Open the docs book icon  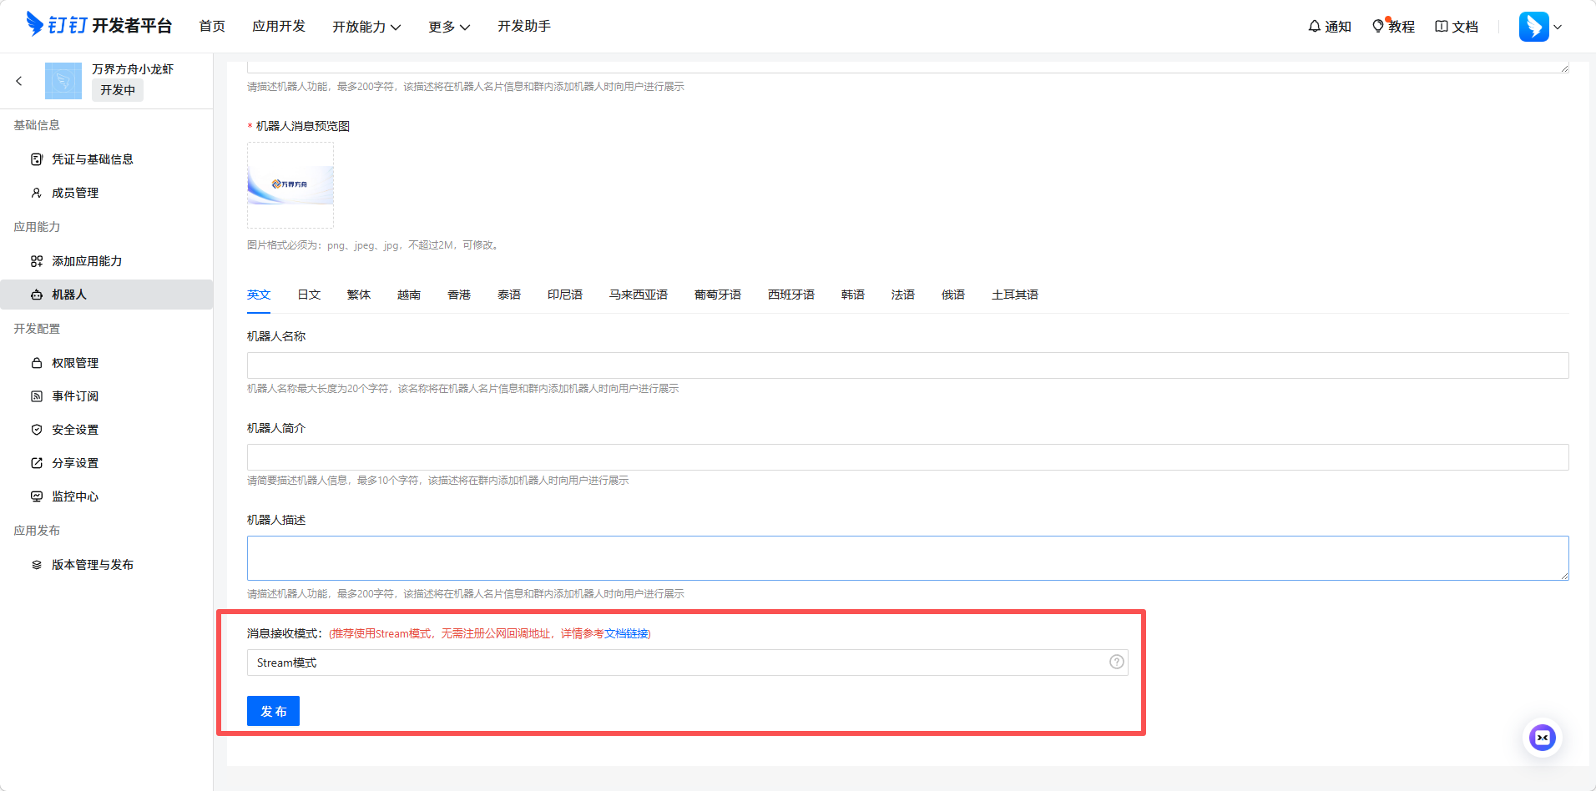pyautogui.click(x=1442, y=27)
